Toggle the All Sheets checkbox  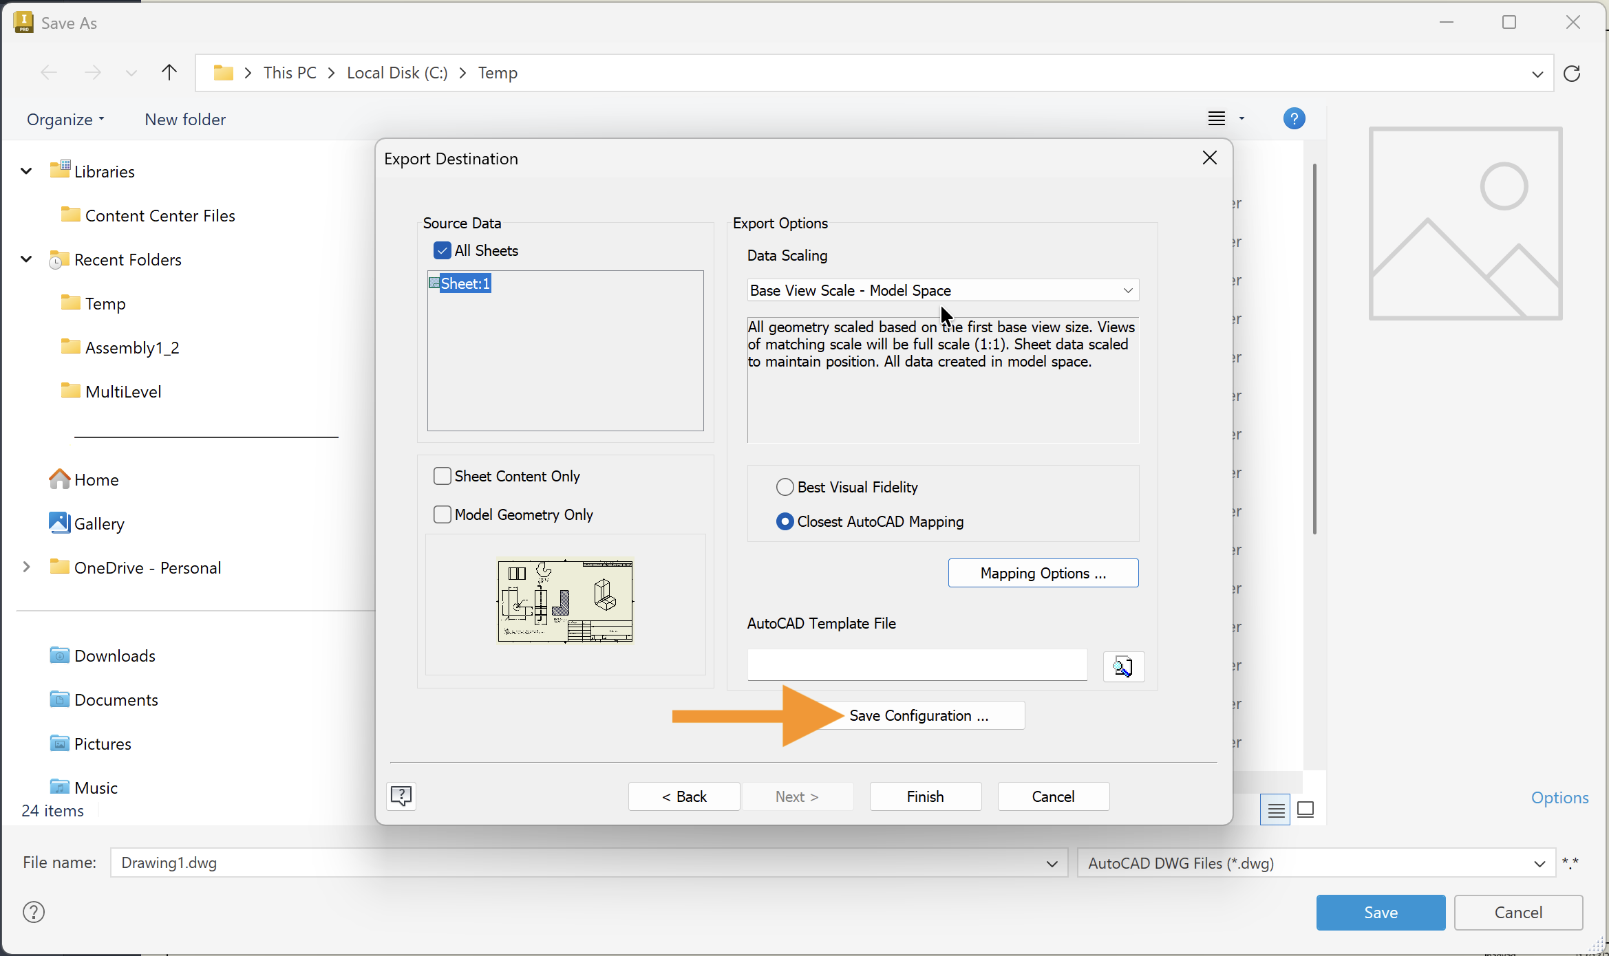pos(442,250)
